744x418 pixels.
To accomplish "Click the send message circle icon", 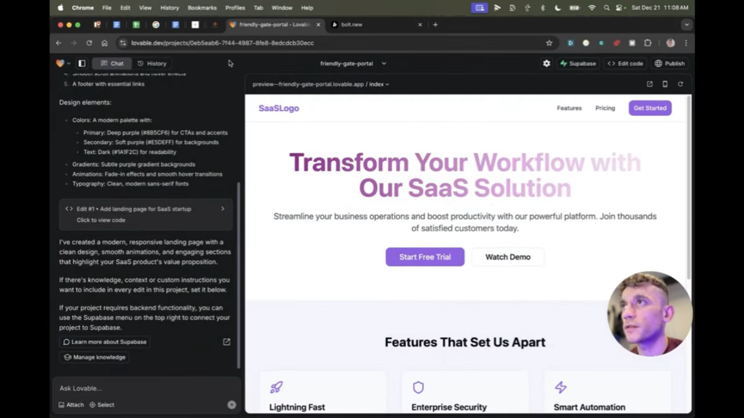I will [x=232, y=405].
